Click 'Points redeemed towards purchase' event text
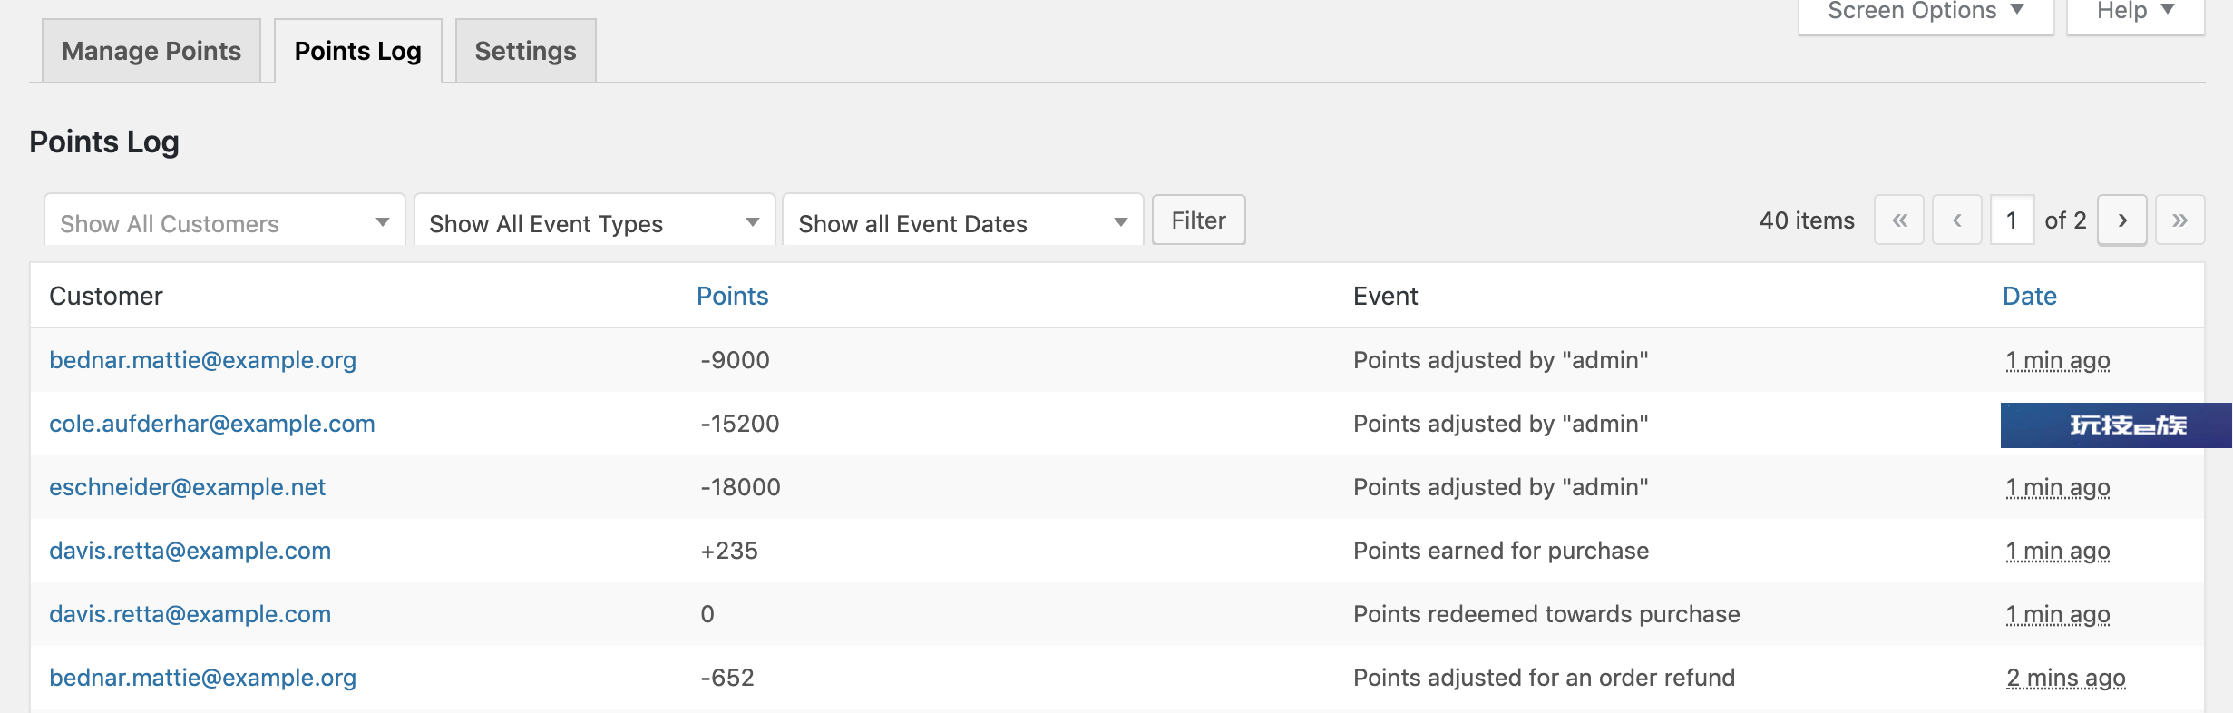 pos(1546,614)
